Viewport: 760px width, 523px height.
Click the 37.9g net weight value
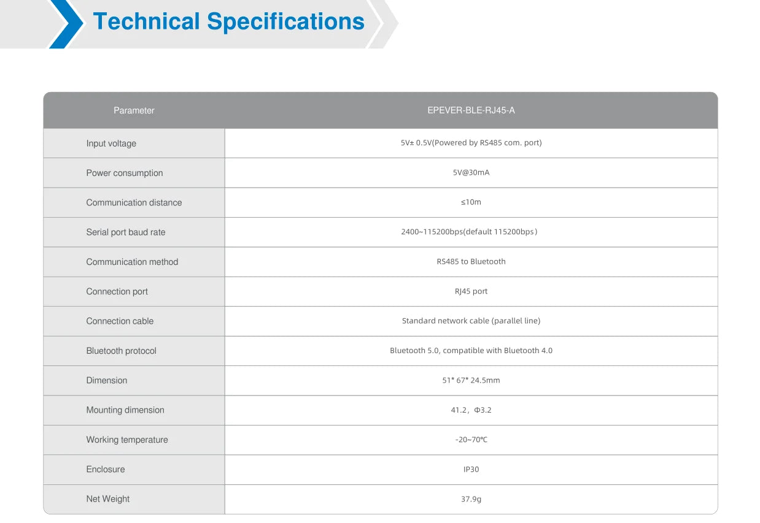click(471, 499)
